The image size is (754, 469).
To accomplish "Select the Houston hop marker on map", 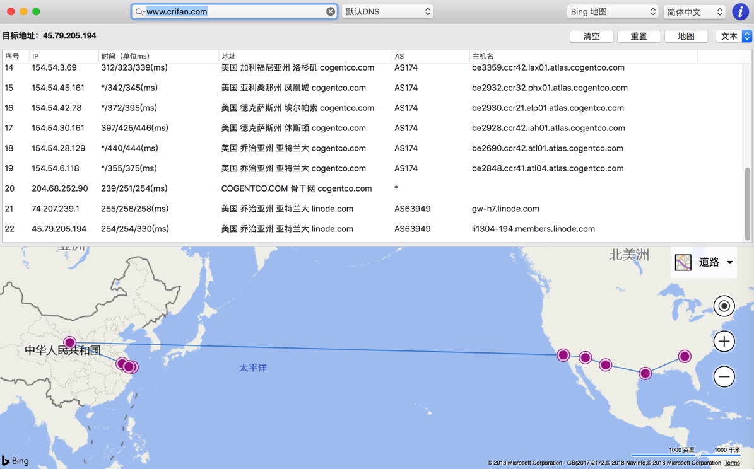I will point(645,373).
